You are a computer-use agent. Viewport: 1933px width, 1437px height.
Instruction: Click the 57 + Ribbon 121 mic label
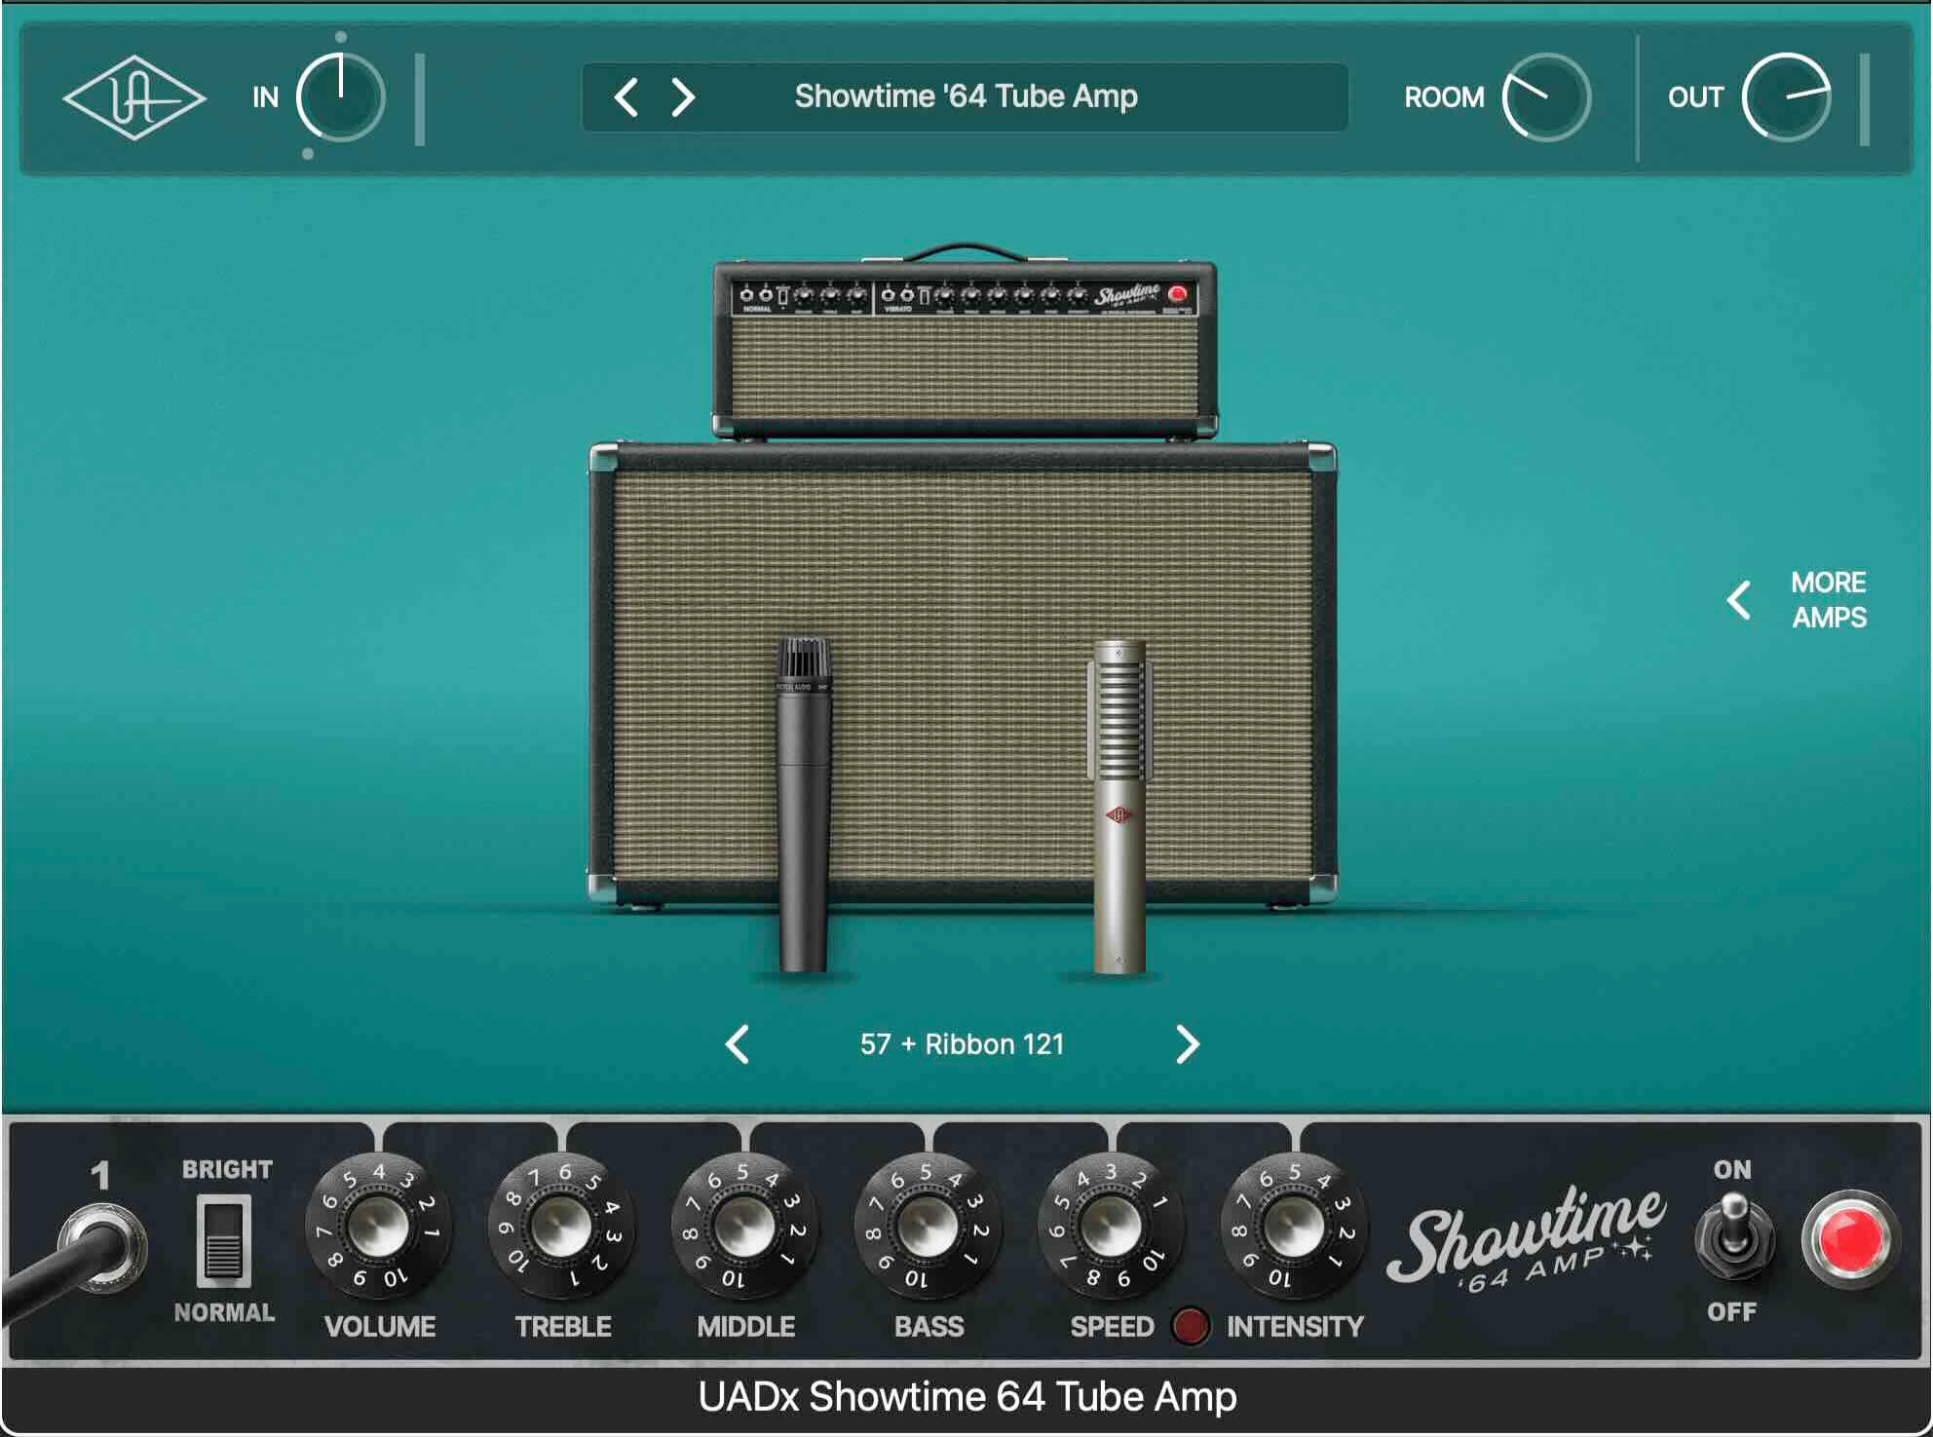tap(962, 1044)
